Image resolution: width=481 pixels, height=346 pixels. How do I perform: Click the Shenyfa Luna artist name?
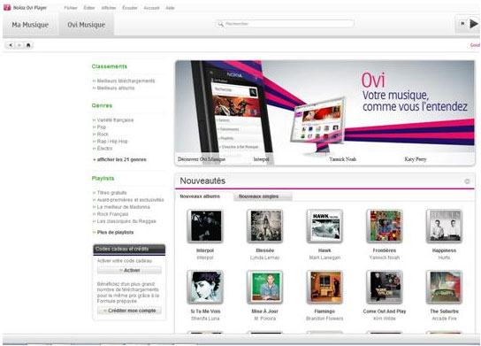pyautogui.click(x=205, y=319)
